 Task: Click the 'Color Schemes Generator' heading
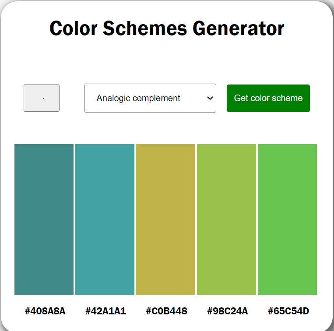point(167,28)
